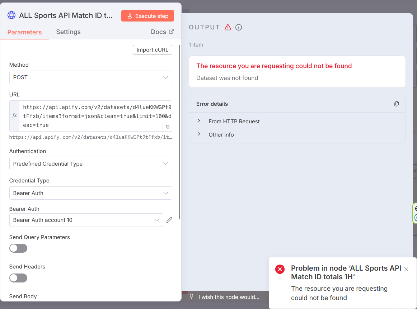Click the Execute step button
This screenshot has width=417, height=309.
pyautogui.click(x=147, y=16)
